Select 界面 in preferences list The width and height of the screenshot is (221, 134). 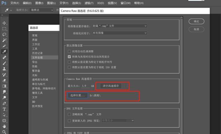[x=35, y=40]
